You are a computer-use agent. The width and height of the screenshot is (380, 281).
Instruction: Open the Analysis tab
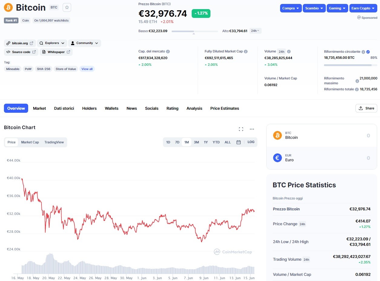click(x=194, y=108)
